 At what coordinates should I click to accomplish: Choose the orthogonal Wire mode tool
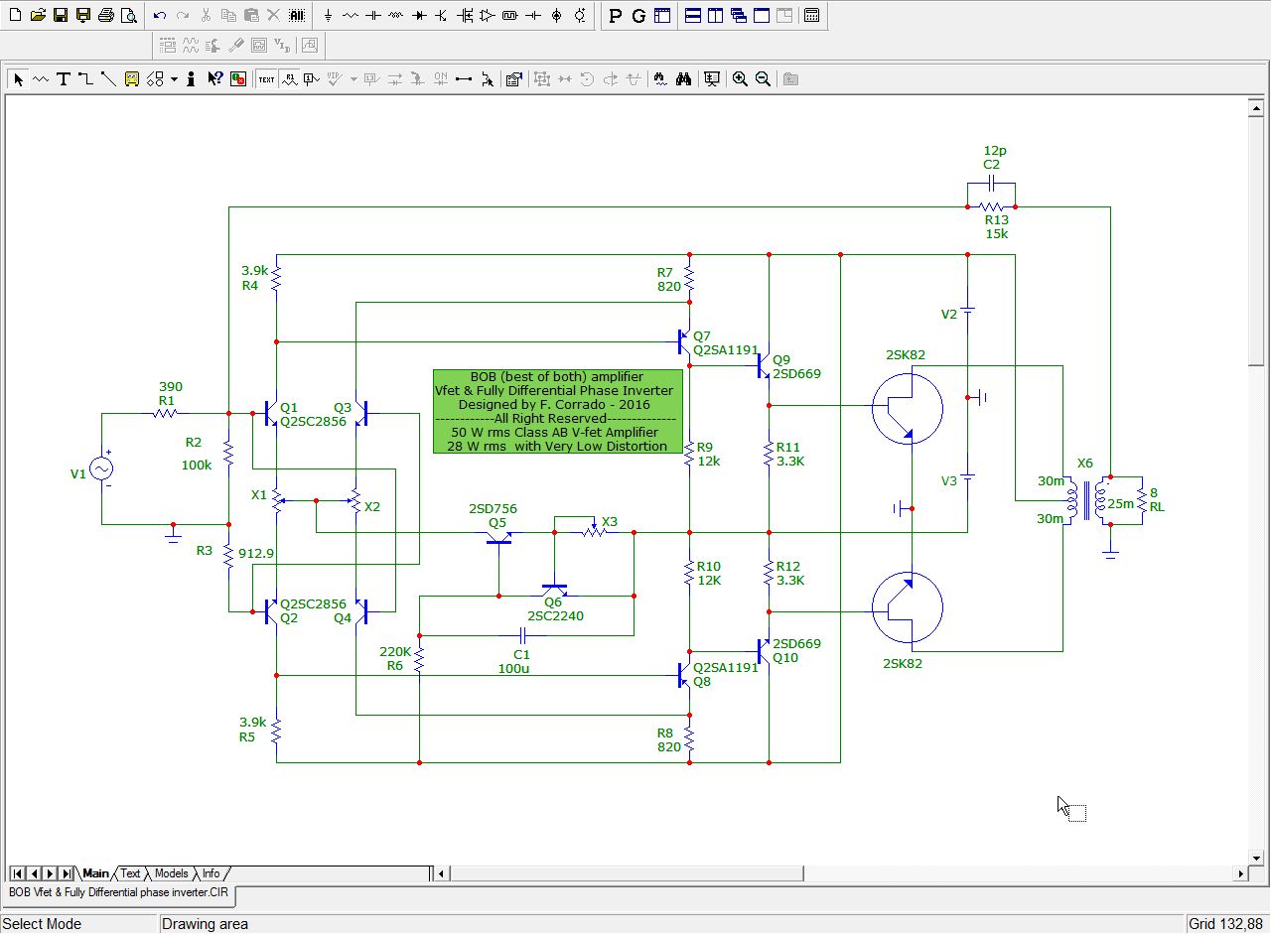coord(86,79)
